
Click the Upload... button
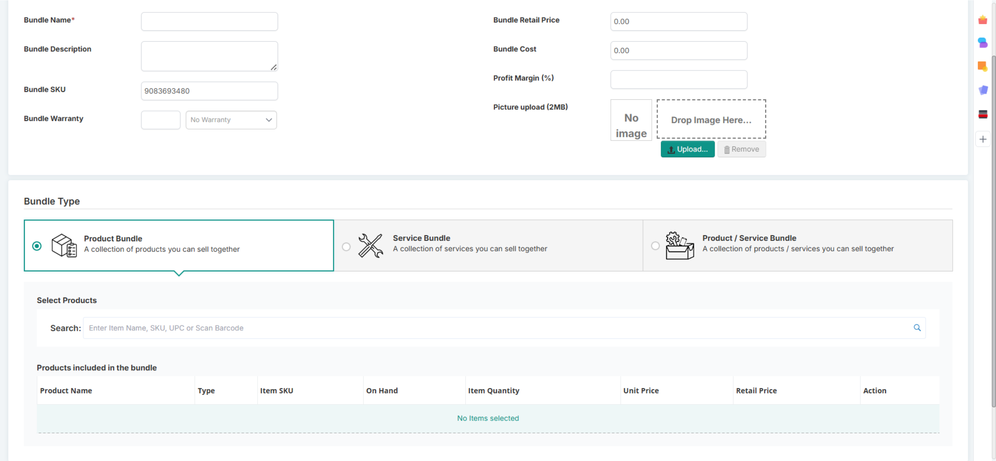point(687,149)
